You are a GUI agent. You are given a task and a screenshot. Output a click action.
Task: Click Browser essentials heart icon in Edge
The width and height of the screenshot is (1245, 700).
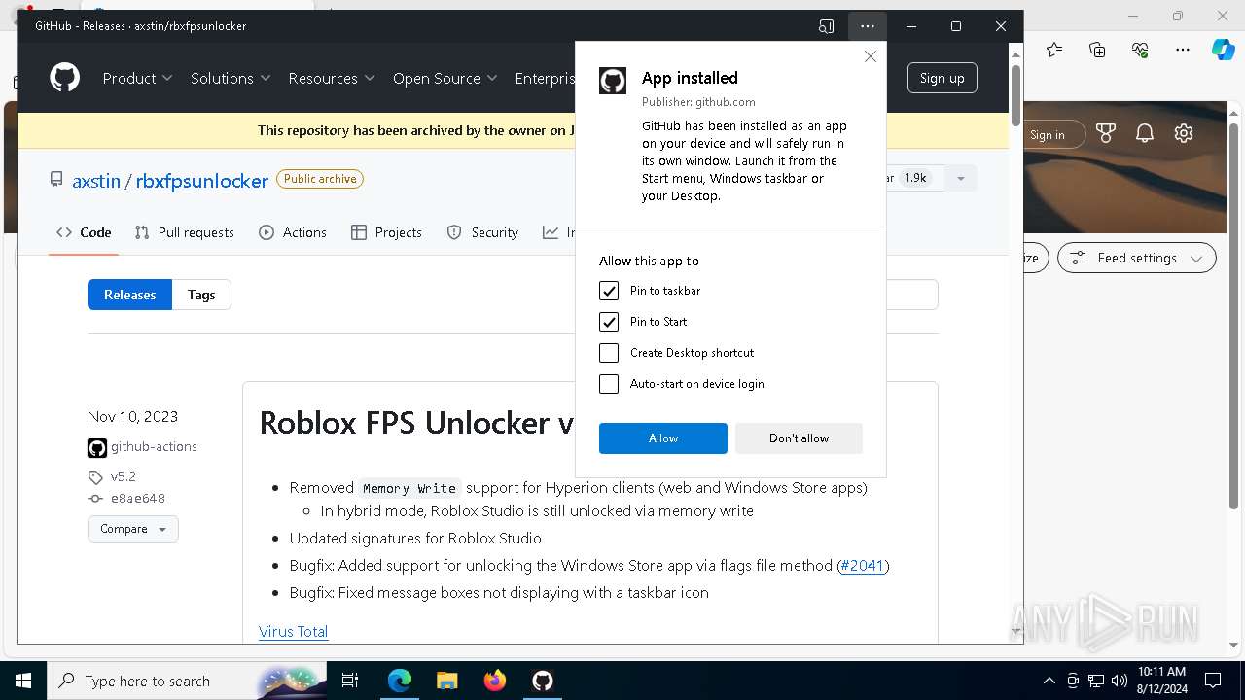pos(1140,50)
